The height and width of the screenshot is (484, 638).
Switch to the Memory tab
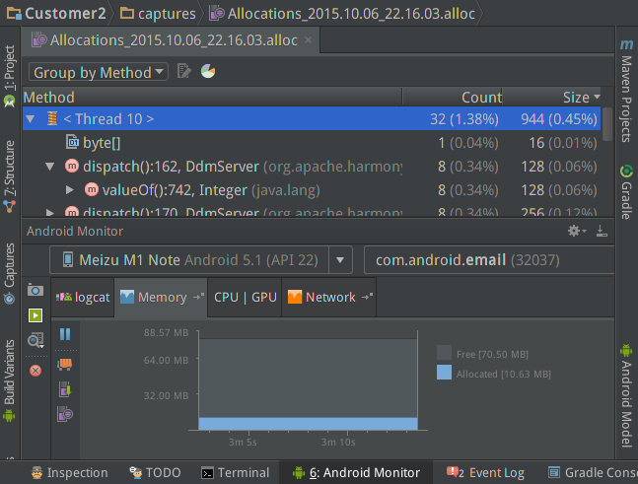tap(161, 298)
